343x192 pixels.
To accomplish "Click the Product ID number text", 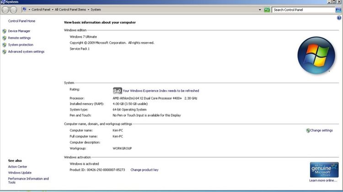I will coord(106,170).
